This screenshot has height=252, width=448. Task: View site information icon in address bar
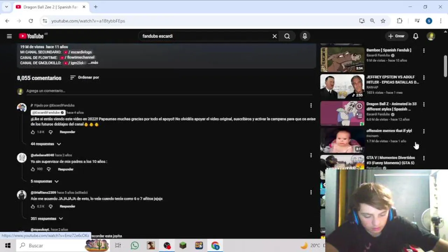45,21
